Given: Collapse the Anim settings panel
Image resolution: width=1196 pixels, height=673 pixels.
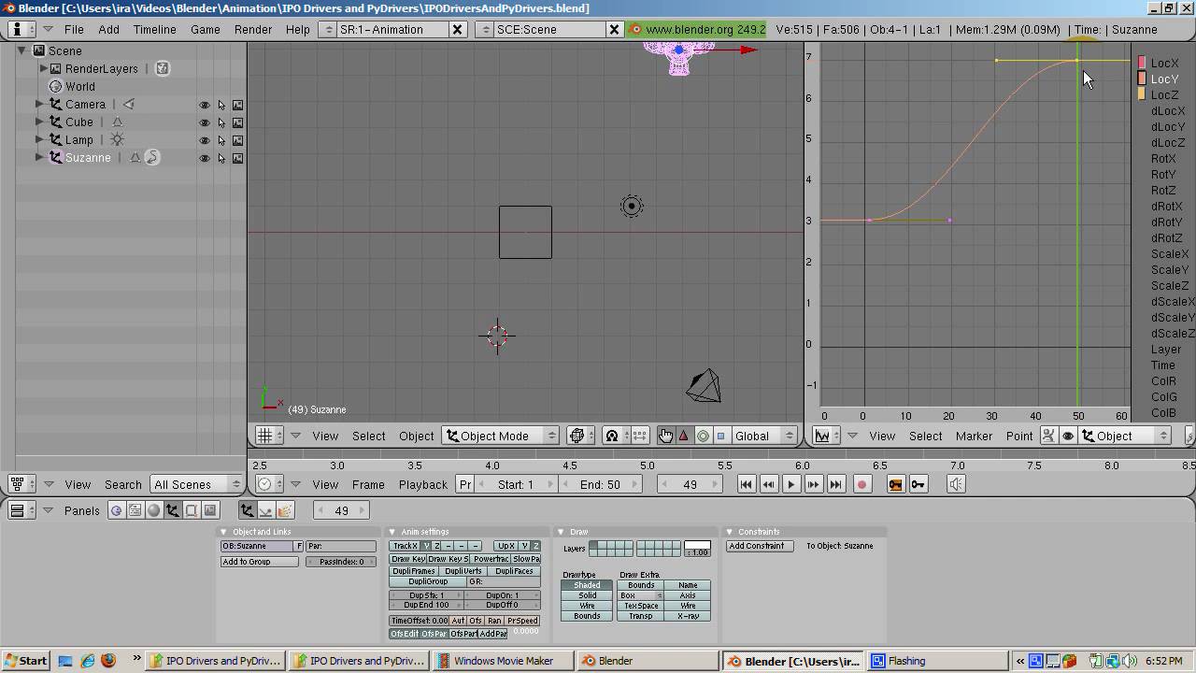Looking at the screenshot, I should pos(392,532).
